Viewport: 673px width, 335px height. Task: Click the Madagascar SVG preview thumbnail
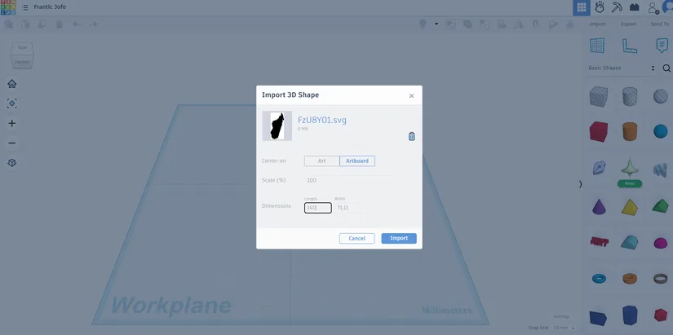click(277, 126)
